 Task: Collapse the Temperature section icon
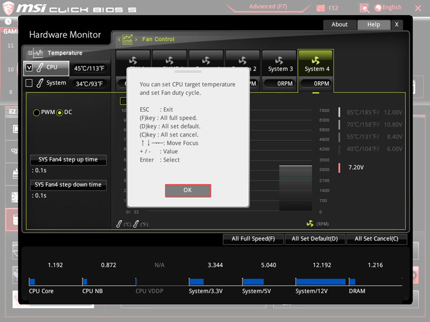click(x=30, y=53)
